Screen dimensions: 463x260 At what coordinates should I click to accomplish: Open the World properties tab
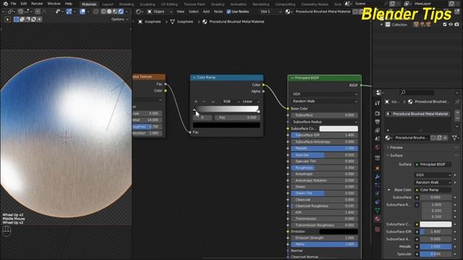378,147
